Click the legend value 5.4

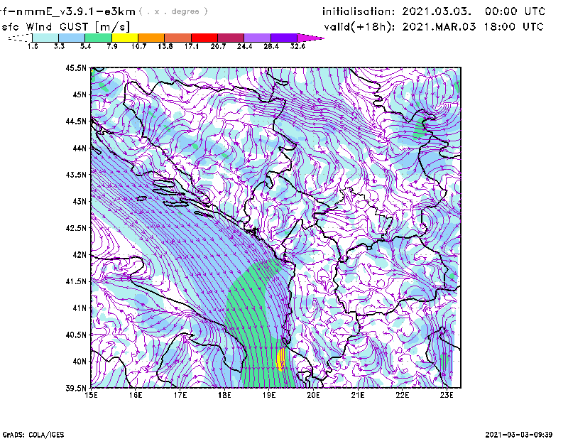pyautogui.click(x=85, y=46)
